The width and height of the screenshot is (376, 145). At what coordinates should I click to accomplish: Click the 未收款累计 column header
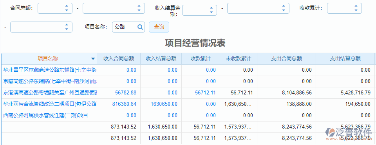(239, 58)
